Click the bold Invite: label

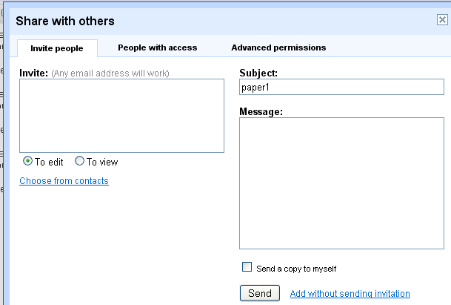[x=33, y=73]
